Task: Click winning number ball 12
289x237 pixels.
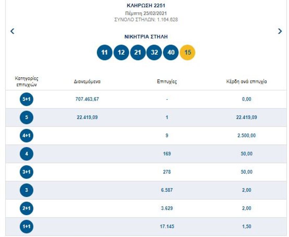Action: 121,52
